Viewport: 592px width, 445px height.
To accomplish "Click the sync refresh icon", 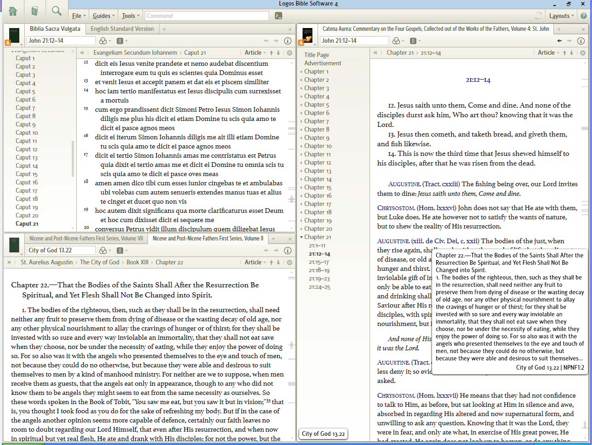I will pos(538,16).
